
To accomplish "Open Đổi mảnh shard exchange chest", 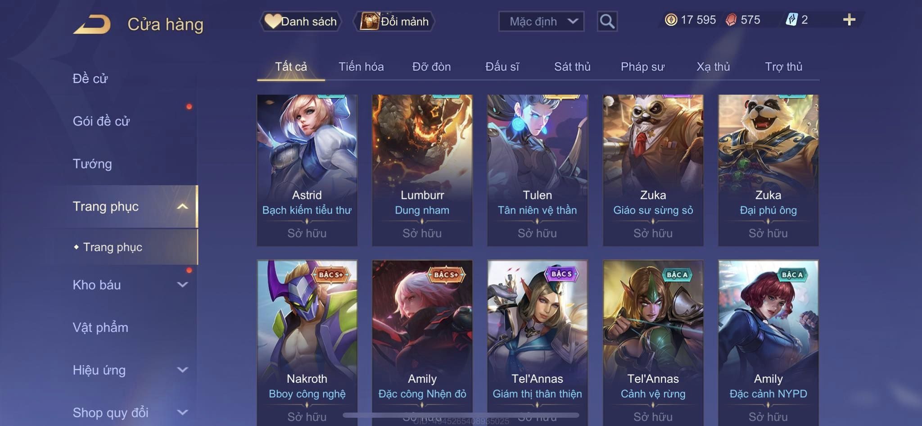I will tap(369, 21).
